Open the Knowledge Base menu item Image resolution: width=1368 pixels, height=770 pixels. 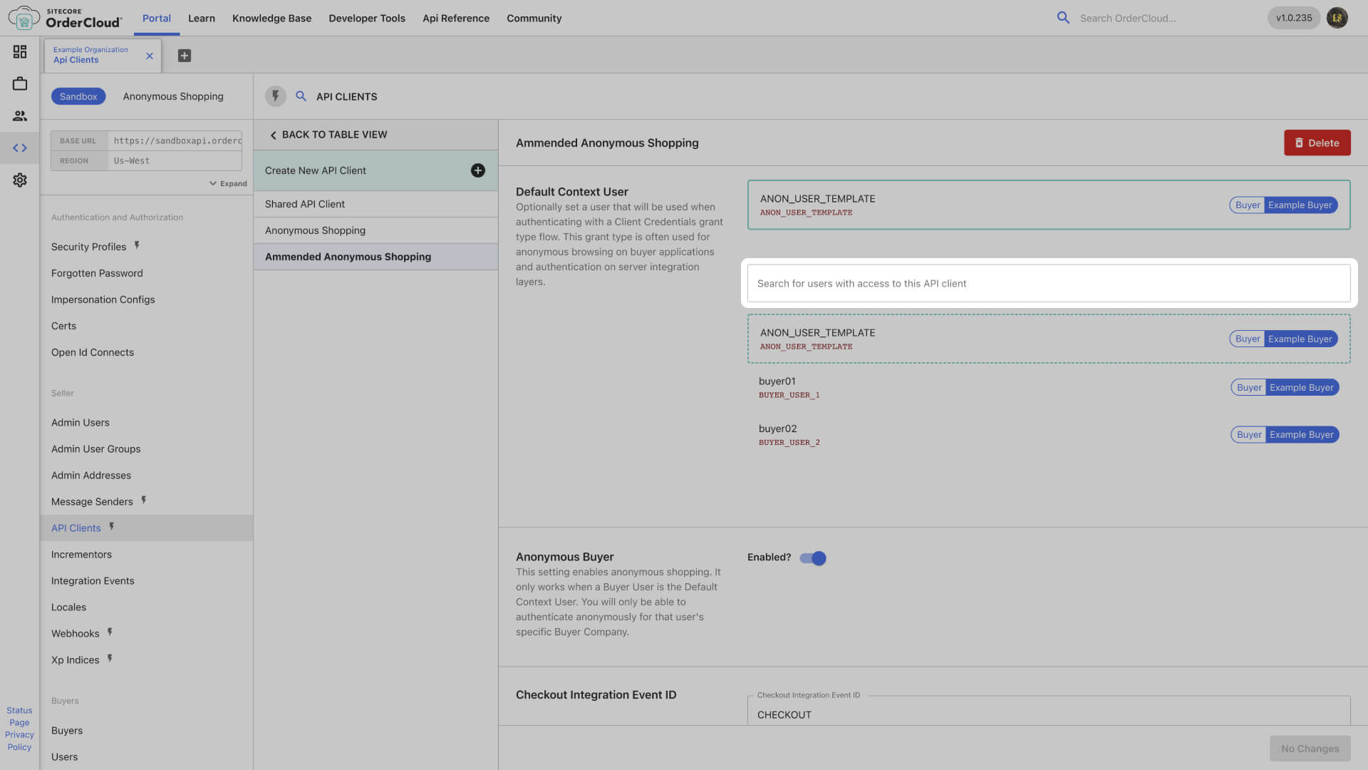(271, 19)
